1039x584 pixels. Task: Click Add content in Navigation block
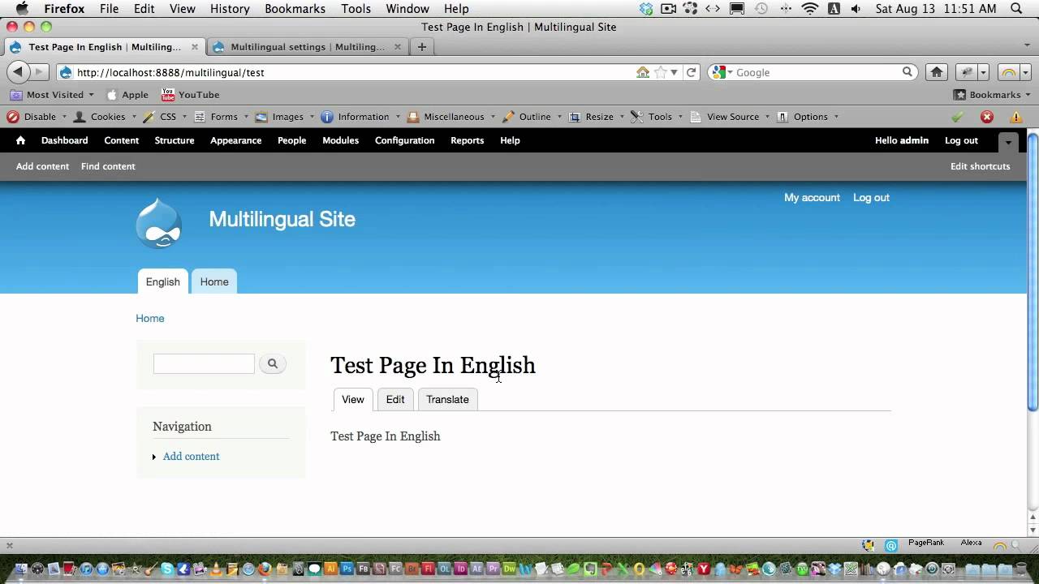tap(192, 457)
